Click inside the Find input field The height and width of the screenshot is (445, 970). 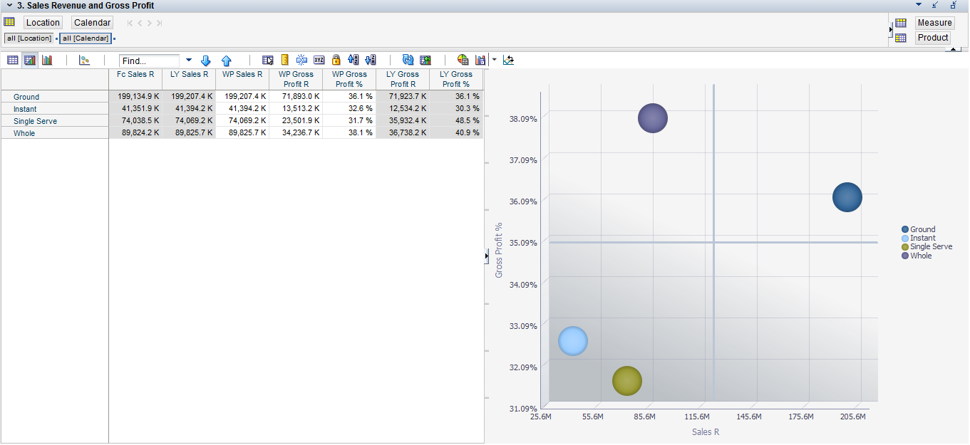click(150, 60)
